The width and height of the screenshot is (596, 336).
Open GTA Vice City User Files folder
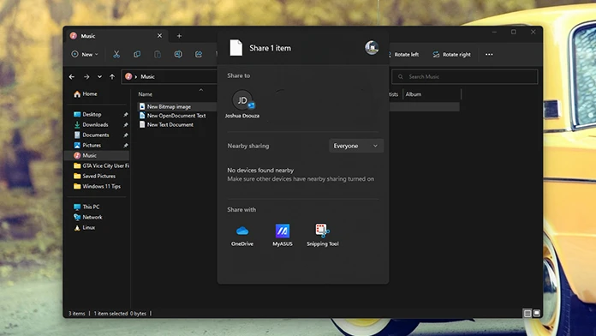(102, 165)
